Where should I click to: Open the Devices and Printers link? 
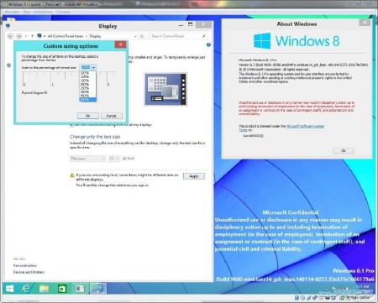[x=29, y=272]
